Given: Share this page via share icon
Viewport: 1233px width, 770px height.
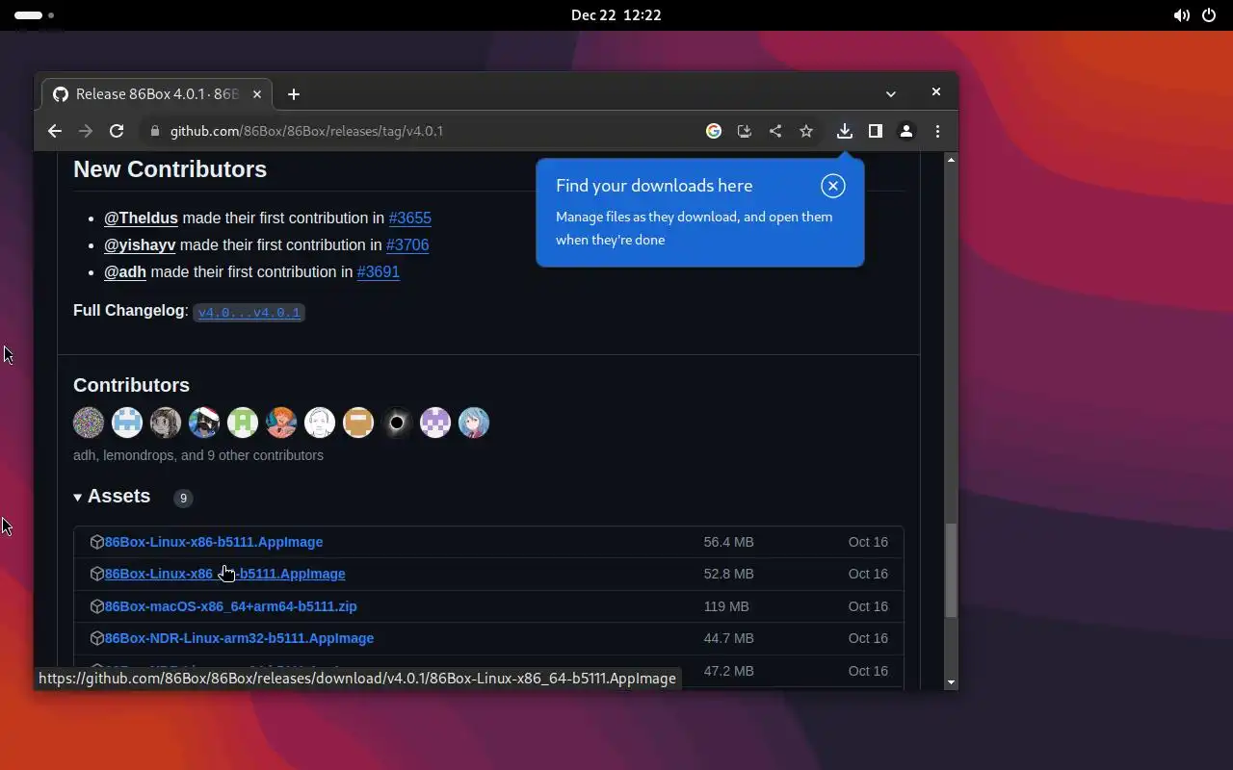Looking at the screenshot, I should coord(775,131).
